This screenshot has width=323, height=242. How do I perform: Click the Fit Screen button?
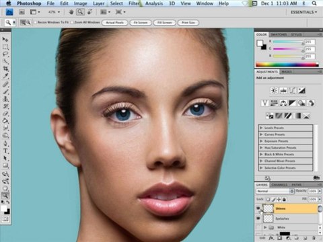coord(141,23)
